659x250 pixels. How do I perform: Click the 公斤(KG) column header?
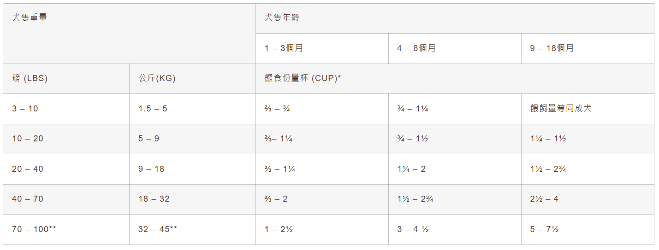pos(157,79)
